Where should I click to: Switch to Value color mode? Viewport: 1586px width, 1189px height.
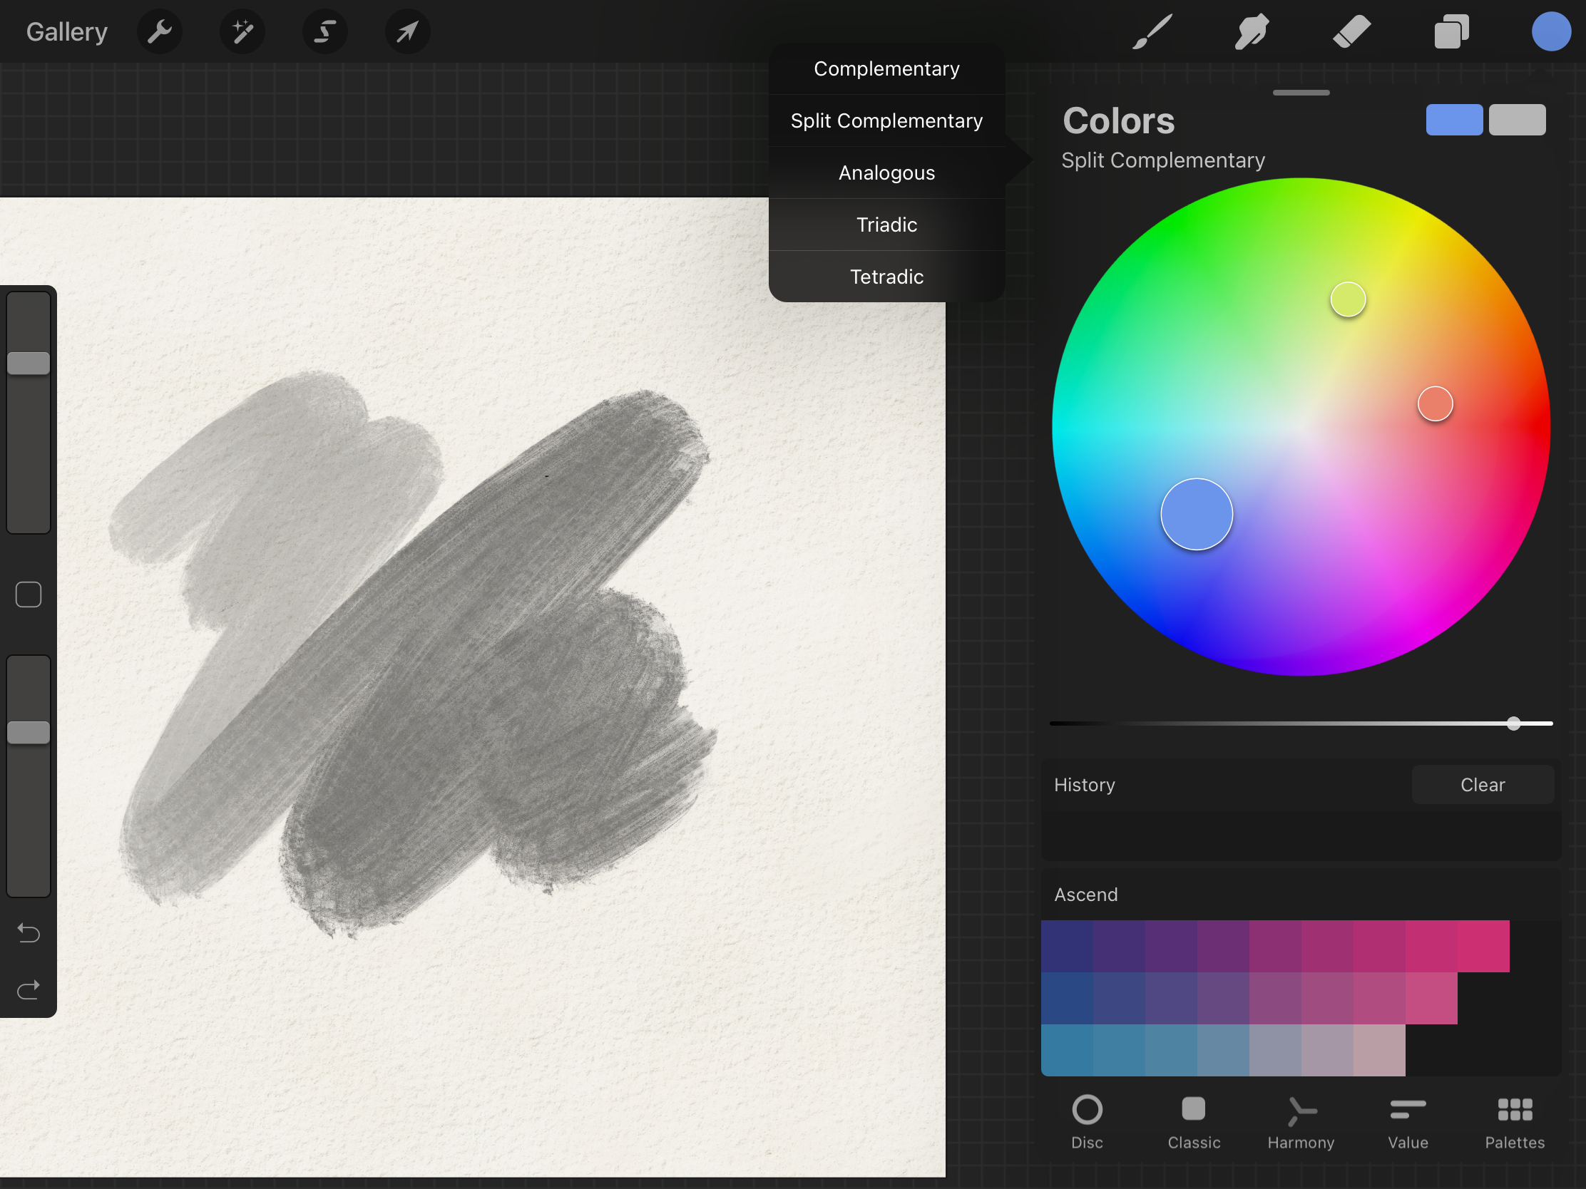coord(1408,1124)
